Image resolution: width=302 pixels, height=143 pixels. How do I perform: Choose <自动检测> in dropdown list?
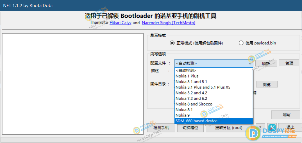coord(214,70)
